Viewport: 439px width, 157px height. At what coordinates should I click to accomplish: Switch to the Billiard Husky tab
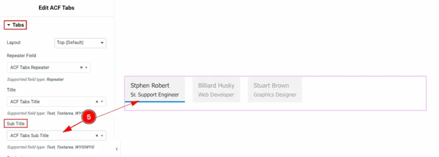tap(216, 90)
